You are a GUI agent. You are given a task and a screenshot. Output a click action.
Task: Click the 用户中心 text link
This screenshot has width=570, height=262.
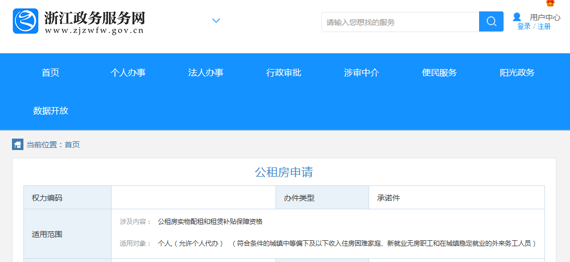click(545, 17)
